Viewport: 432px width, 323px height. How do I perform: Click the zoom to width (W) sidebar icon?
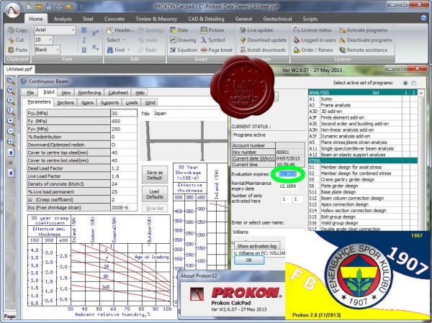pyautogui.click(x=11, y=80)
